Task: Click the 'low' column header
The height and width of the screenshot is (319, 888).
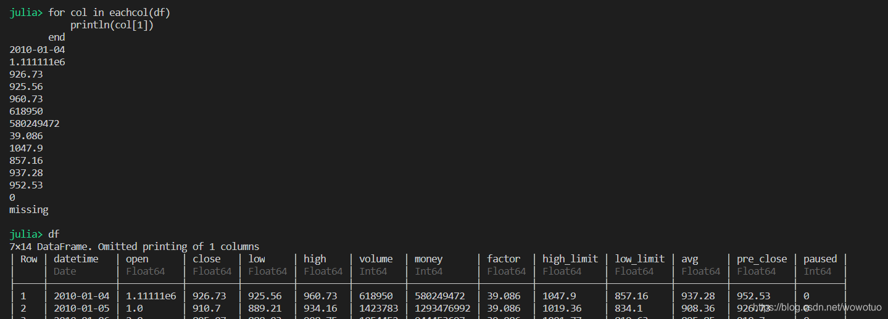Action: point(257,259)
